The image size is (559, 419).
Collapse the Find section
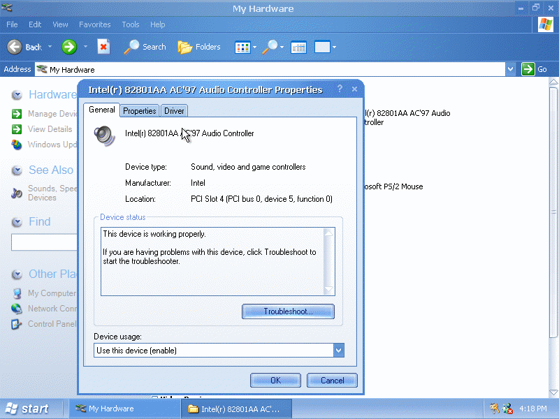click(x=17, y=222)
